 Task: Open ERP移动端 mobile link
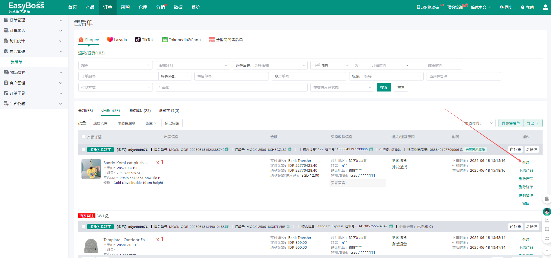pos(428,7)
